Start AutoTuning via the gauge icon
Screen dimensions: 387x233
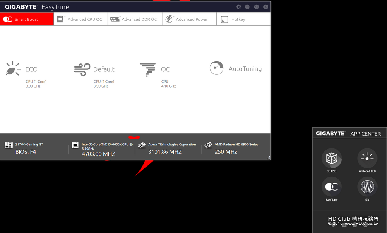coord(217,68)
